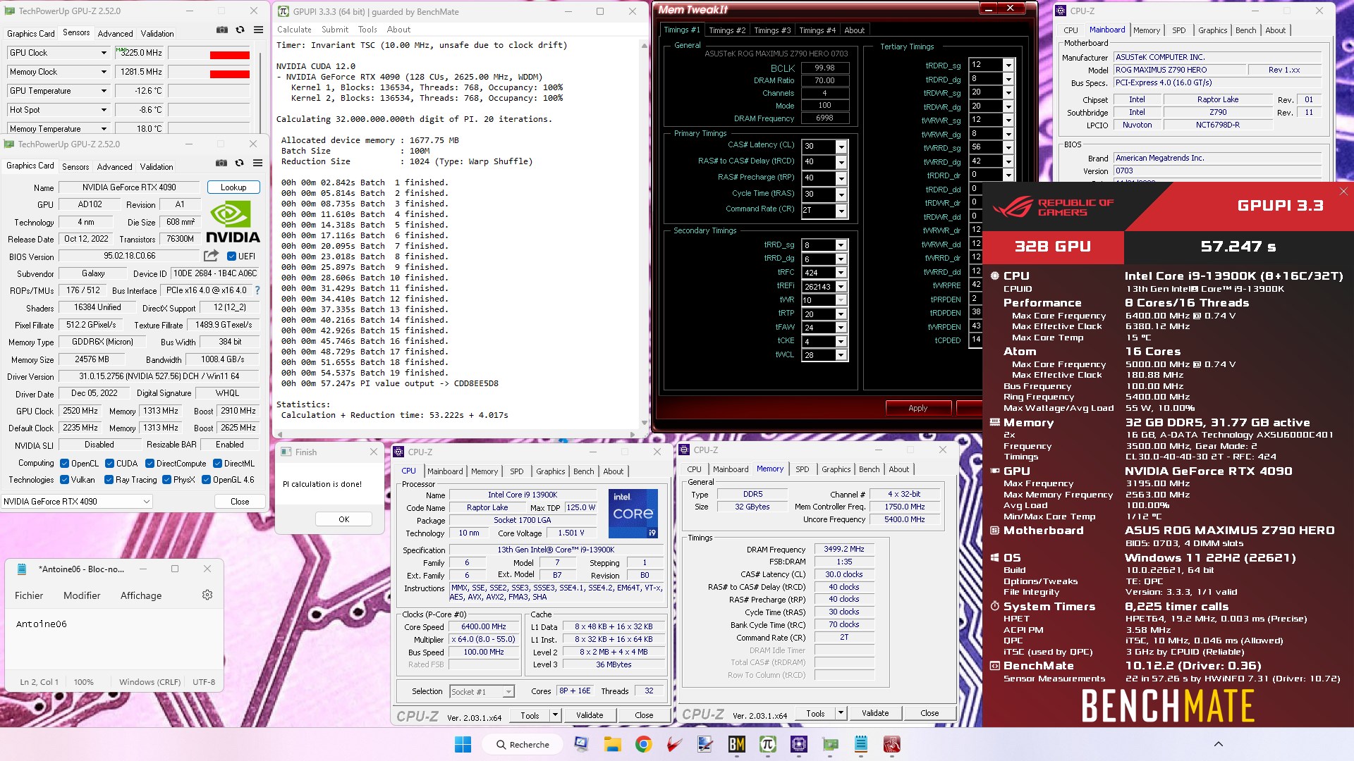Click Validate in CPU-Z CPU window
Screen dimensions: 1354x761
point(590,715)
